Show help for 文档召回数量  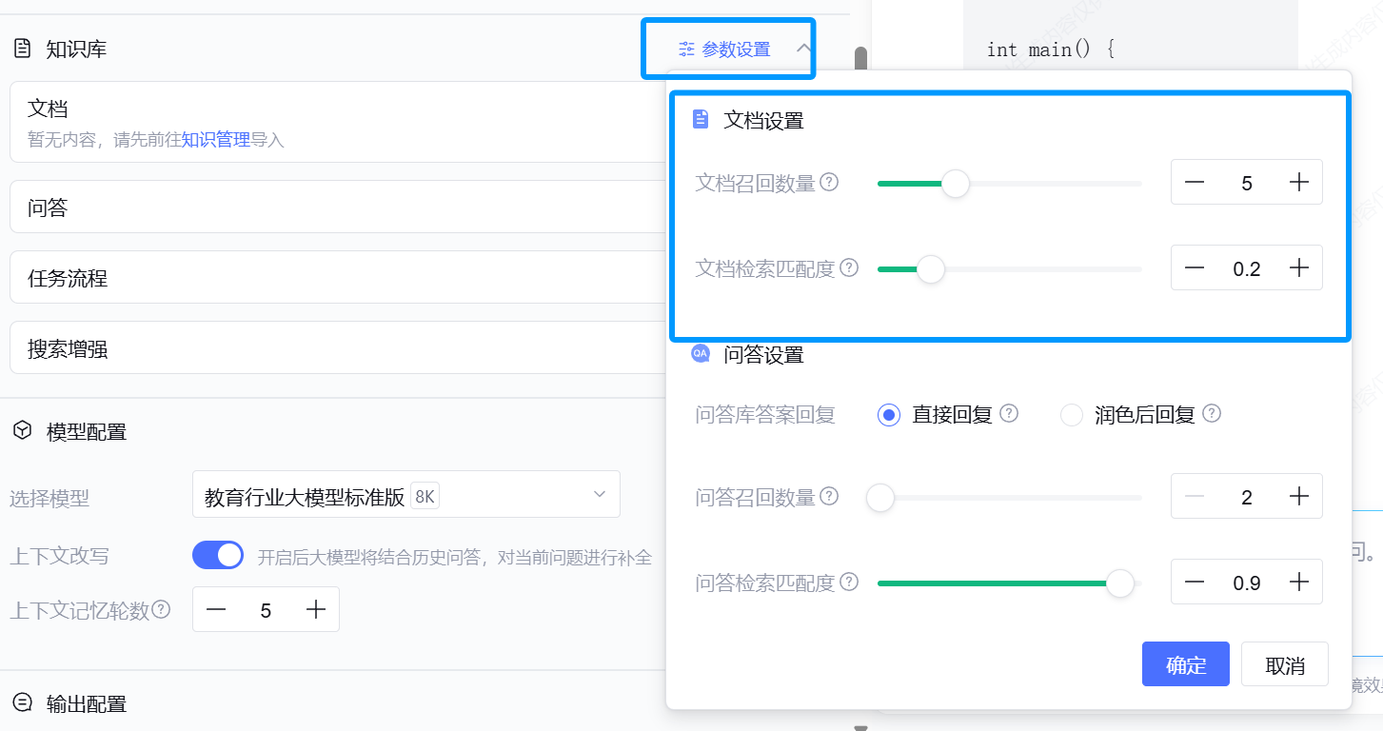pyautogui.click(x=829, y=182)
